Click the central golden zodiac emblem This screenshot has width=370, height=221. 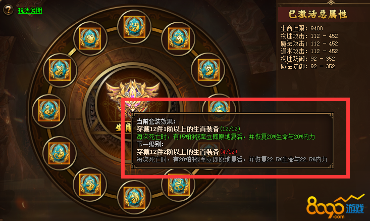coord(133,96)
